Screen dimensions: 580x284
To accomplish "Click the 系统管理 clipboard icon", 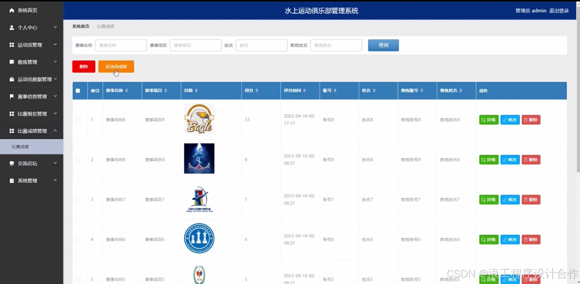I will [x=12, y=181].
